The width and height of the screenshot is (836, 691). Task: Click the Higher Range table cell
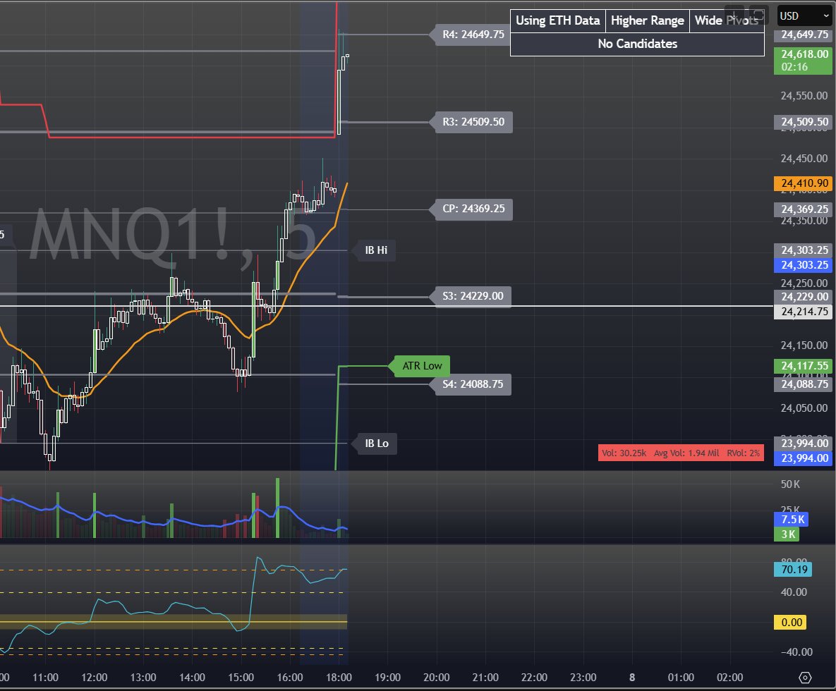click(647, 20)
